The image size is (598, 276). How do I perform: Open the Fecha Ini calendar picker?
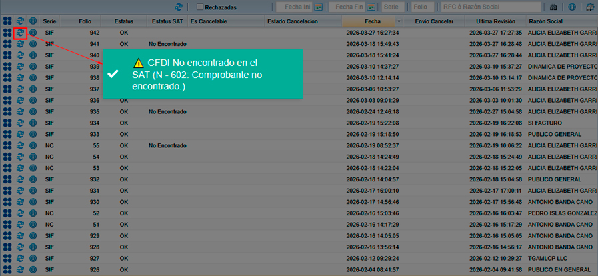click(319, 7)
